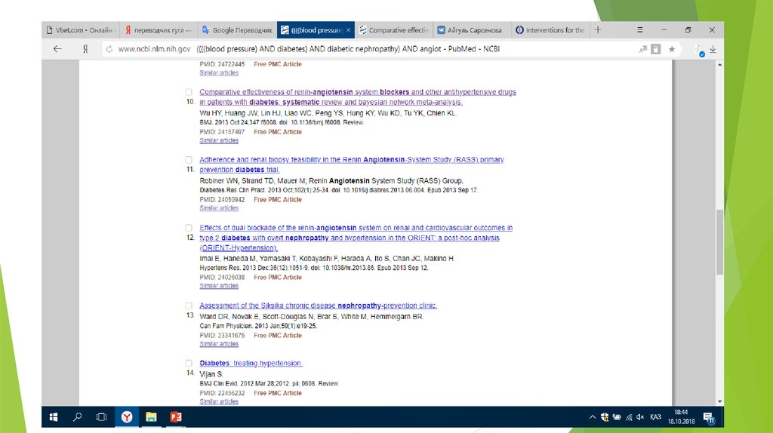
Task: Open the Windows notification center icon
Action: 709,416
